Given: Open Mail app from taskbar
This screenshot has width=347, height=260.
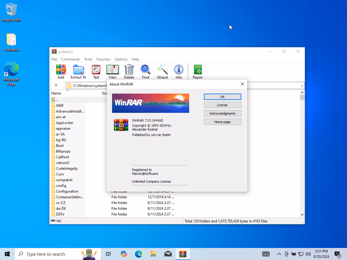Looking at the screenshot, I should pyautogui.click(x=168, y=254).
